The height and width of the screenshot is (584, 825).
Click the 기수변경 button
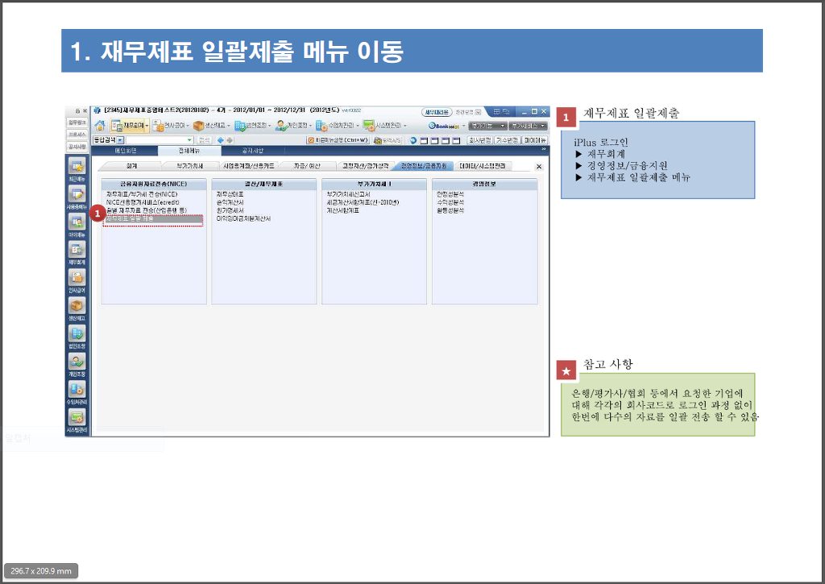tap(508, 140)
